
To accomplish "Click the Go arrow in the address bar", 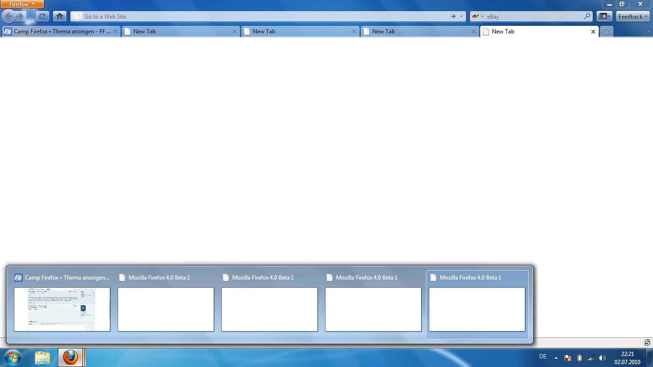I will 453,16.
